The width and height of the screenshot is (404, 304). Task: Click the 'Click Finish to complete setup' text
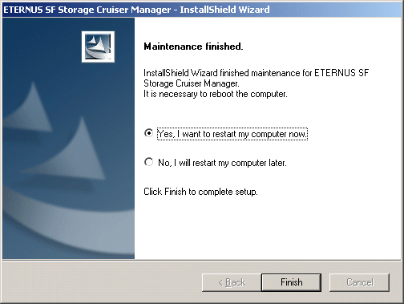click(x=200, y=192)
